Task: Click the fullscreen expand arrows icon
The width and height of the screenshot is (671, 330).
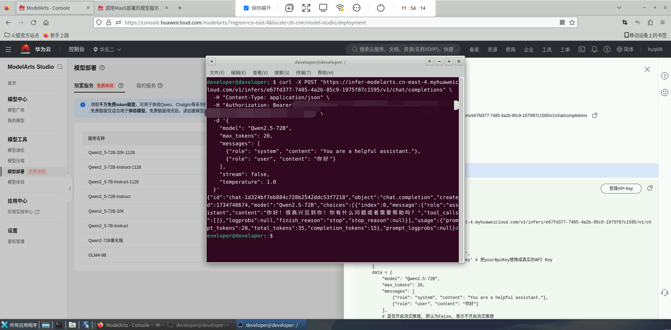Action: tap(306, 8)
